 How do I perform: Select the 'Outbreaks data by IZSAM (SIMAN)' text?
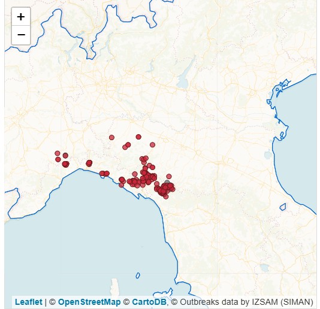[x=246, y=302]
